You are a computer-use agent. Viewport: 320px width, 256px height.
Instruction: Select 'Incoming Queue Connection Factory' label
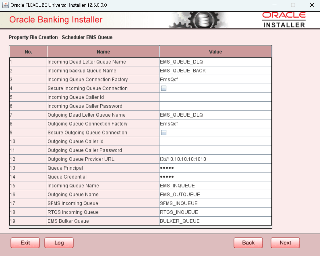(88, 80)
